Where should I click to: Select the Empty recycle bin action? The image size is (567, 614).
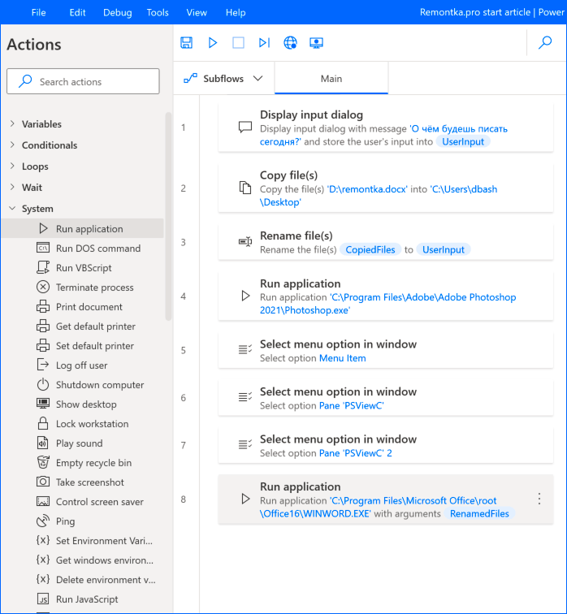[83, 463]
